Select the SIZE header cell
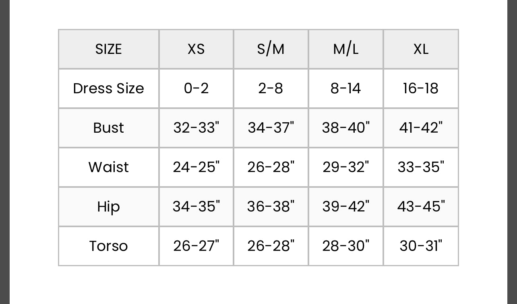This screenshot has height=304, width=517. point(109,49)
